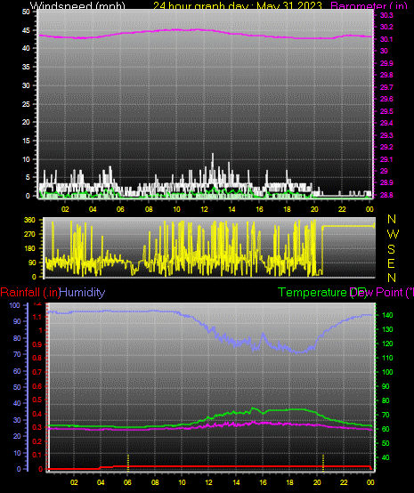Click the green "Temperature" label
Image resolution: width=414 pixels, height=493 pixels.
click(313, 293)
